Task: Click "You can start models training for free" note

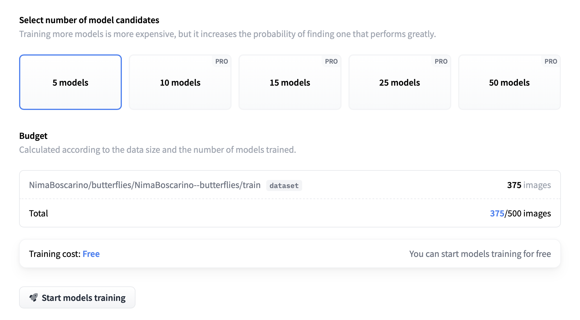Action: pyautogui.click(x=480, y=254)
